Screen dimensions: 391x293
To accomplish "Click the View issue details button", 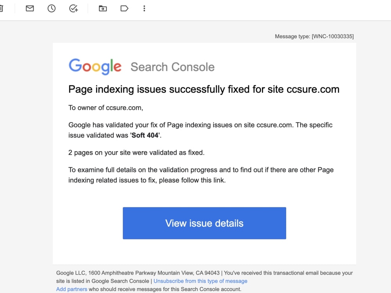I will pyautogui.click(x=204, y=223).
